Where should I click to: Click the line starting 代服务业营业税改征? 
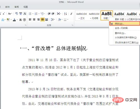[x=70, y=96]
